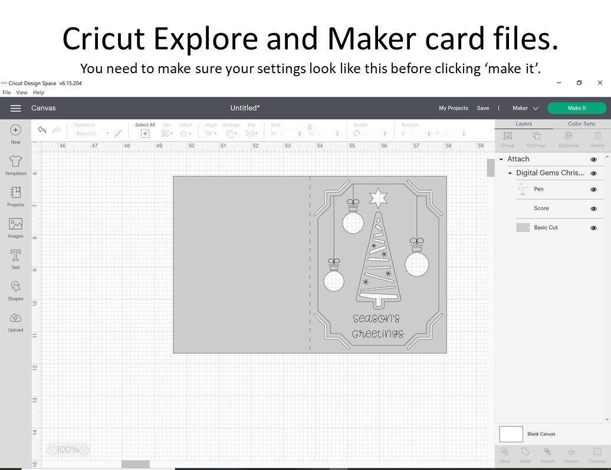The image size is (611, 470).
Task: Open the Shapes panel
Action: click(15, 291)
